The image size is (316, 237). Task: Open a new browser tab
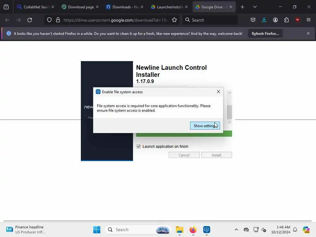243,7
